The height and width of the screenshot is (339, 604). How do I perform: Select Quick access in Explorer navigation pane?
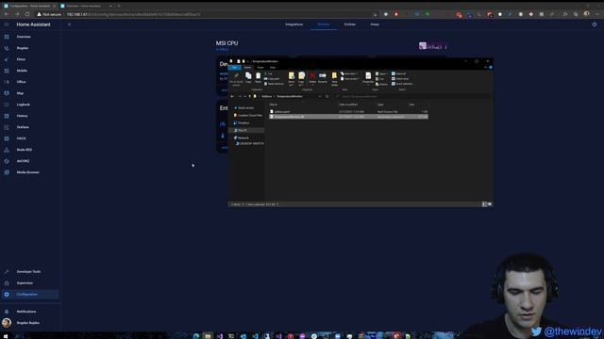(245, 108)
